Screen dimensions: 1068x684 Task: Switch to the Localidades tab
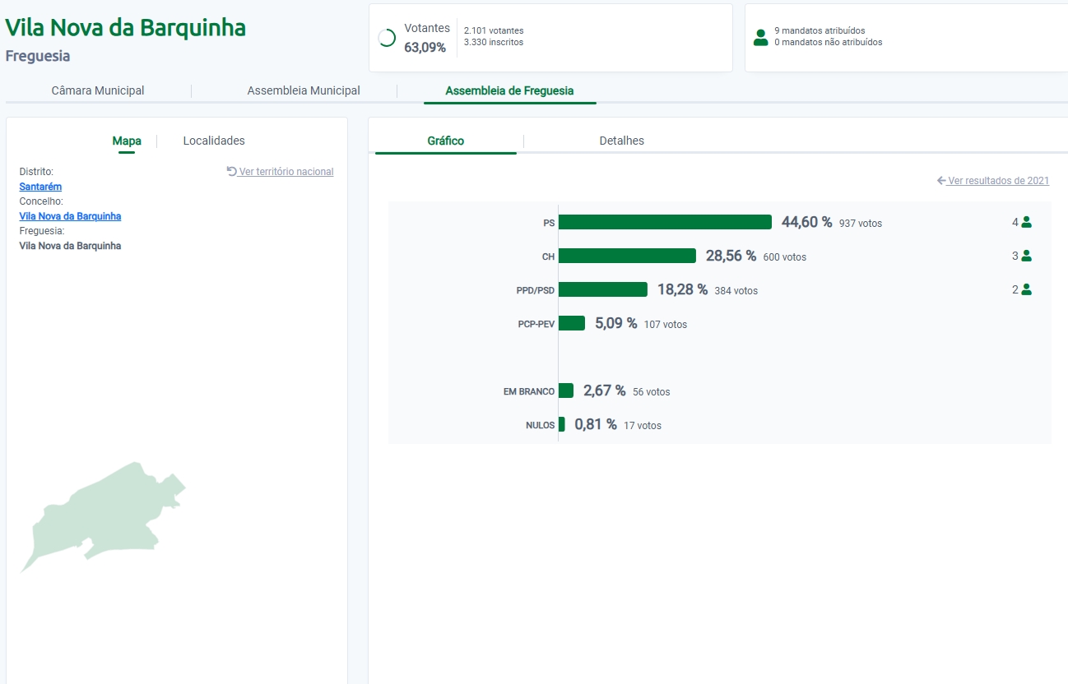[214, 141]
